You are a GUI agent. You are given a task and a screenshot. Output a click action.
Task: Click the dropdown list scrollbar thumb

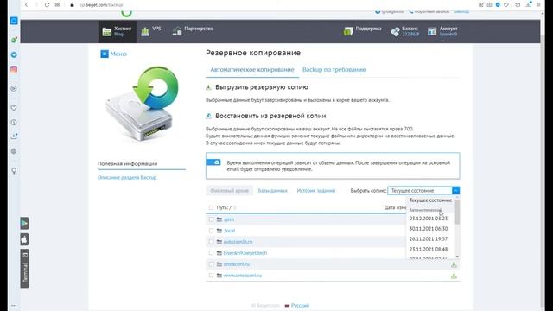tap(457, 212)
